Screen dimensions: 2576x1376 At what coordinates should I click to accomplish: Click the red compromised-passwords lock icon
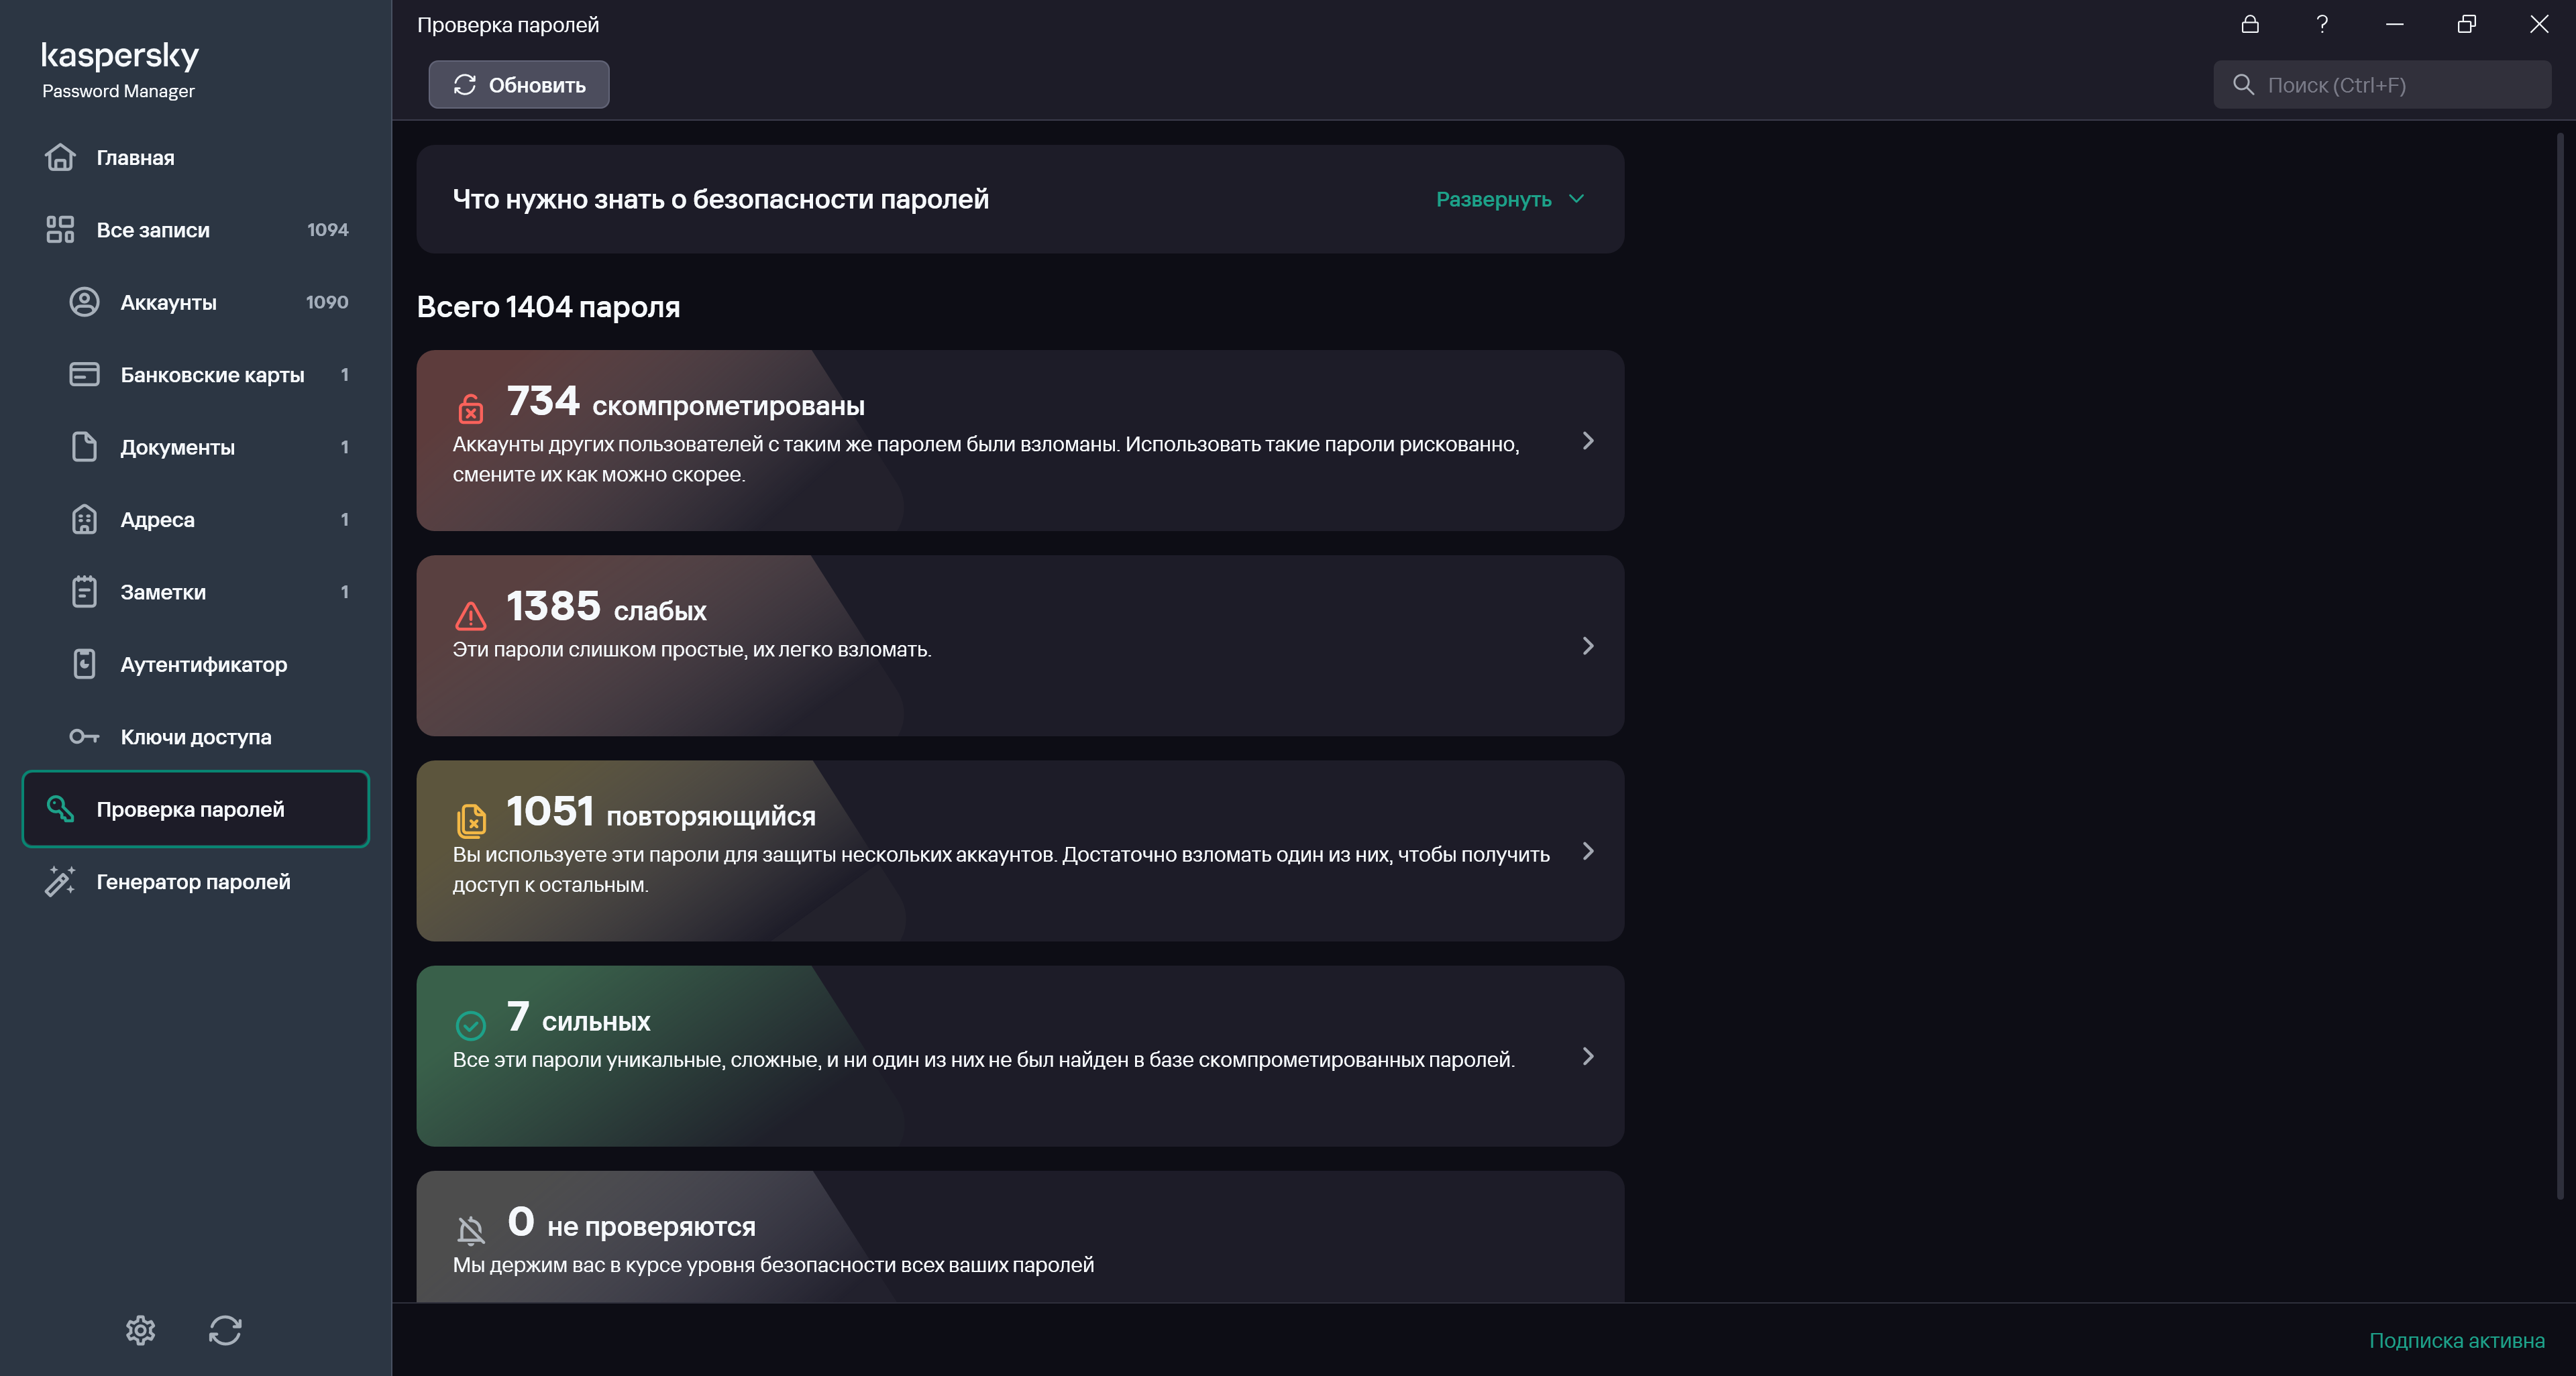tap(471, 408)
